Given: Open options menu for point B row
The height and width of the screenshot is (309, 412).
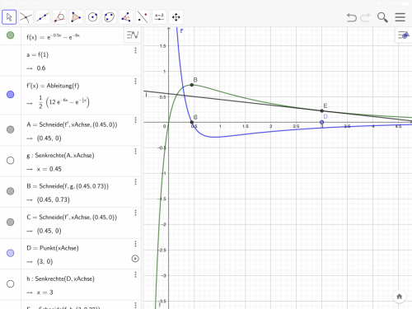Looking at the screenshot, I should tap(135, 182).
